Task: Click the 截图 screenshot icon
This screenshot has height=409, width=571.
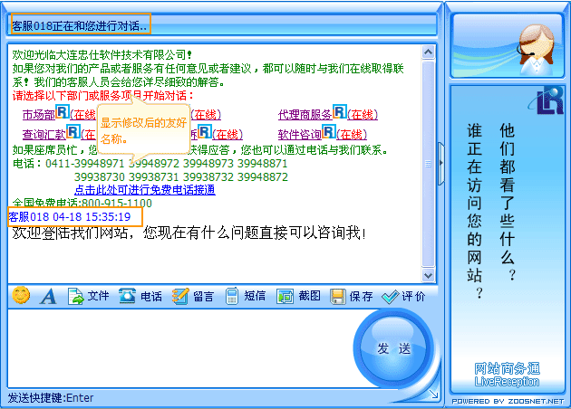Action: tap(285, 296)
